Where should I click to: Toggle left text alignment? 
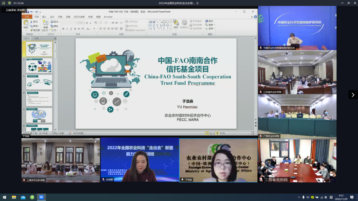coord(101,29)
